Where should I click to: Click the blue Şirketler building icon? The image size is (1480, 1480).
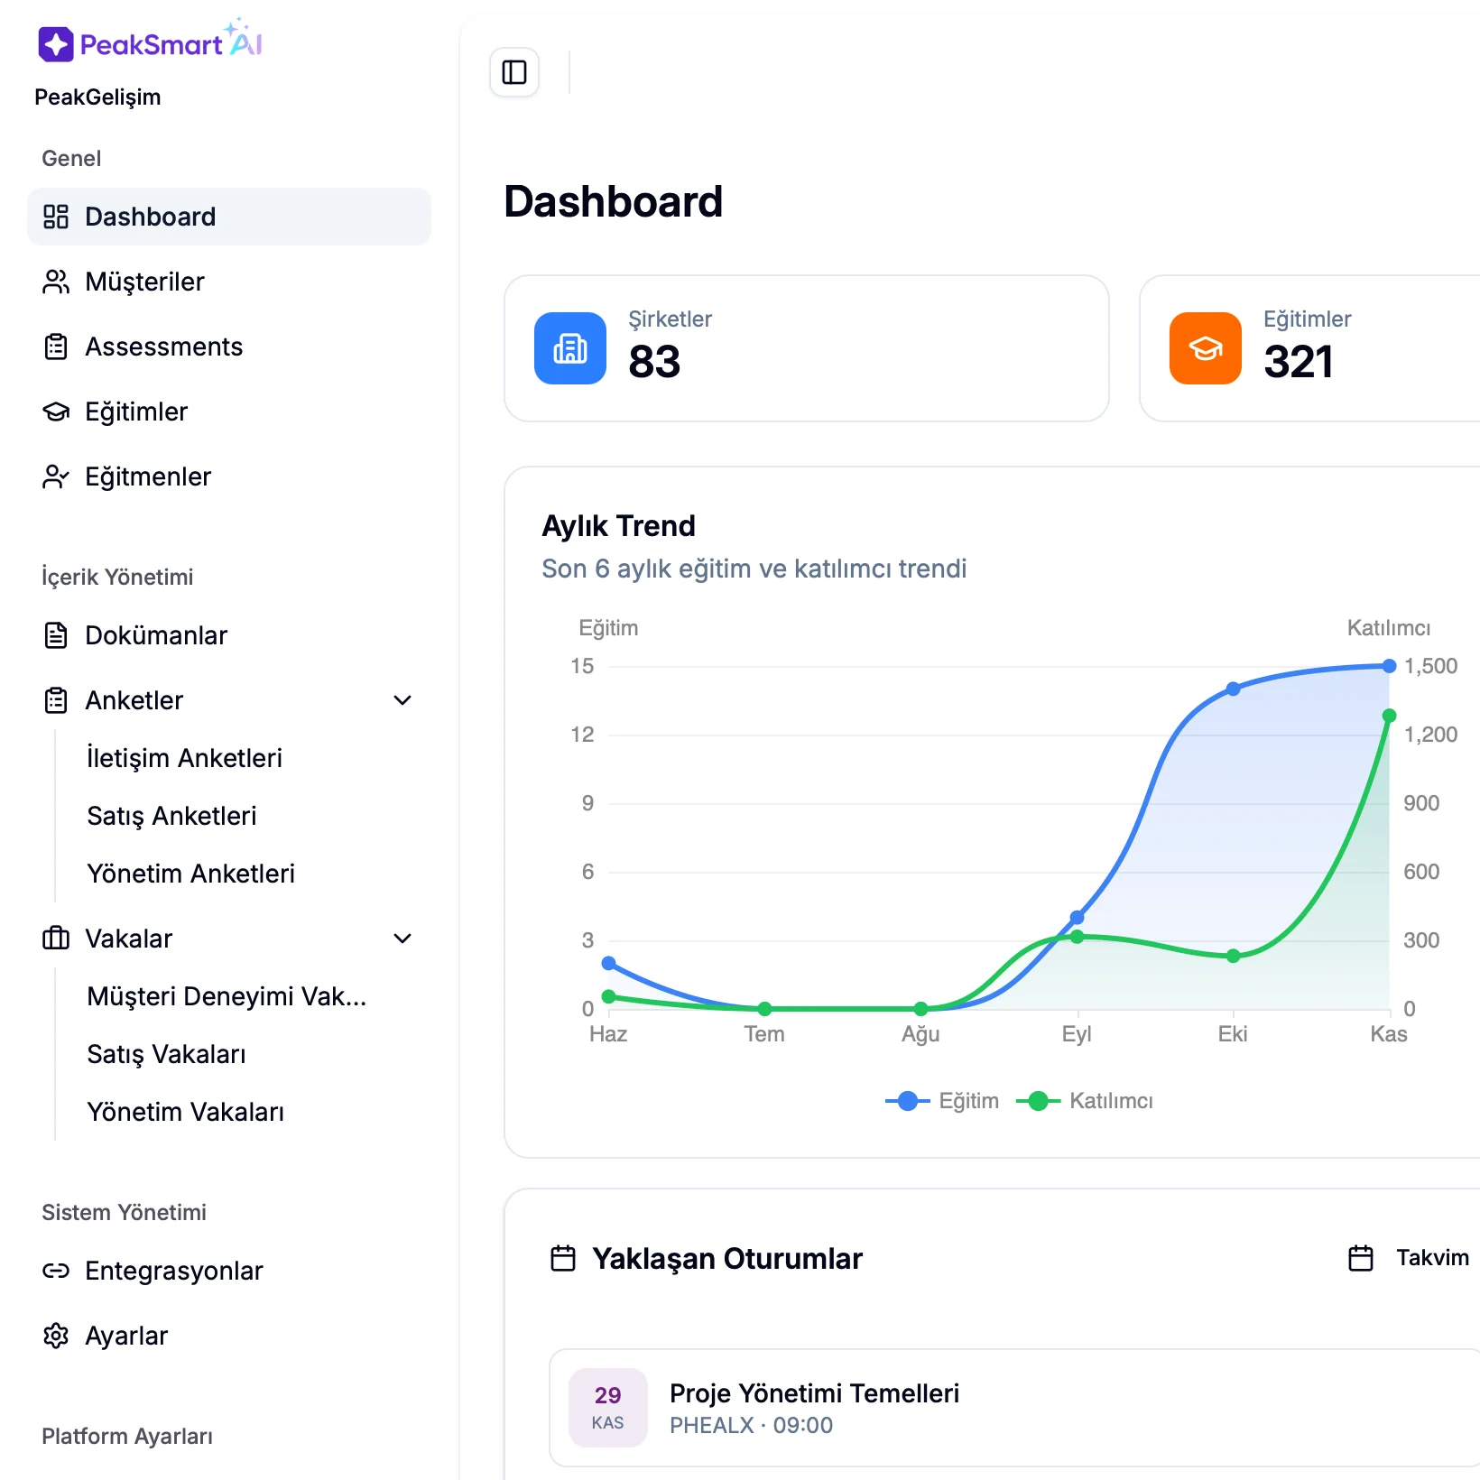[x=570, y=348]
